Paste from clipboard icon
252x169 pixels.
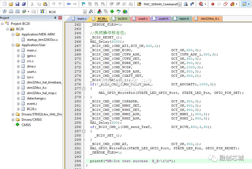(45, 4)
